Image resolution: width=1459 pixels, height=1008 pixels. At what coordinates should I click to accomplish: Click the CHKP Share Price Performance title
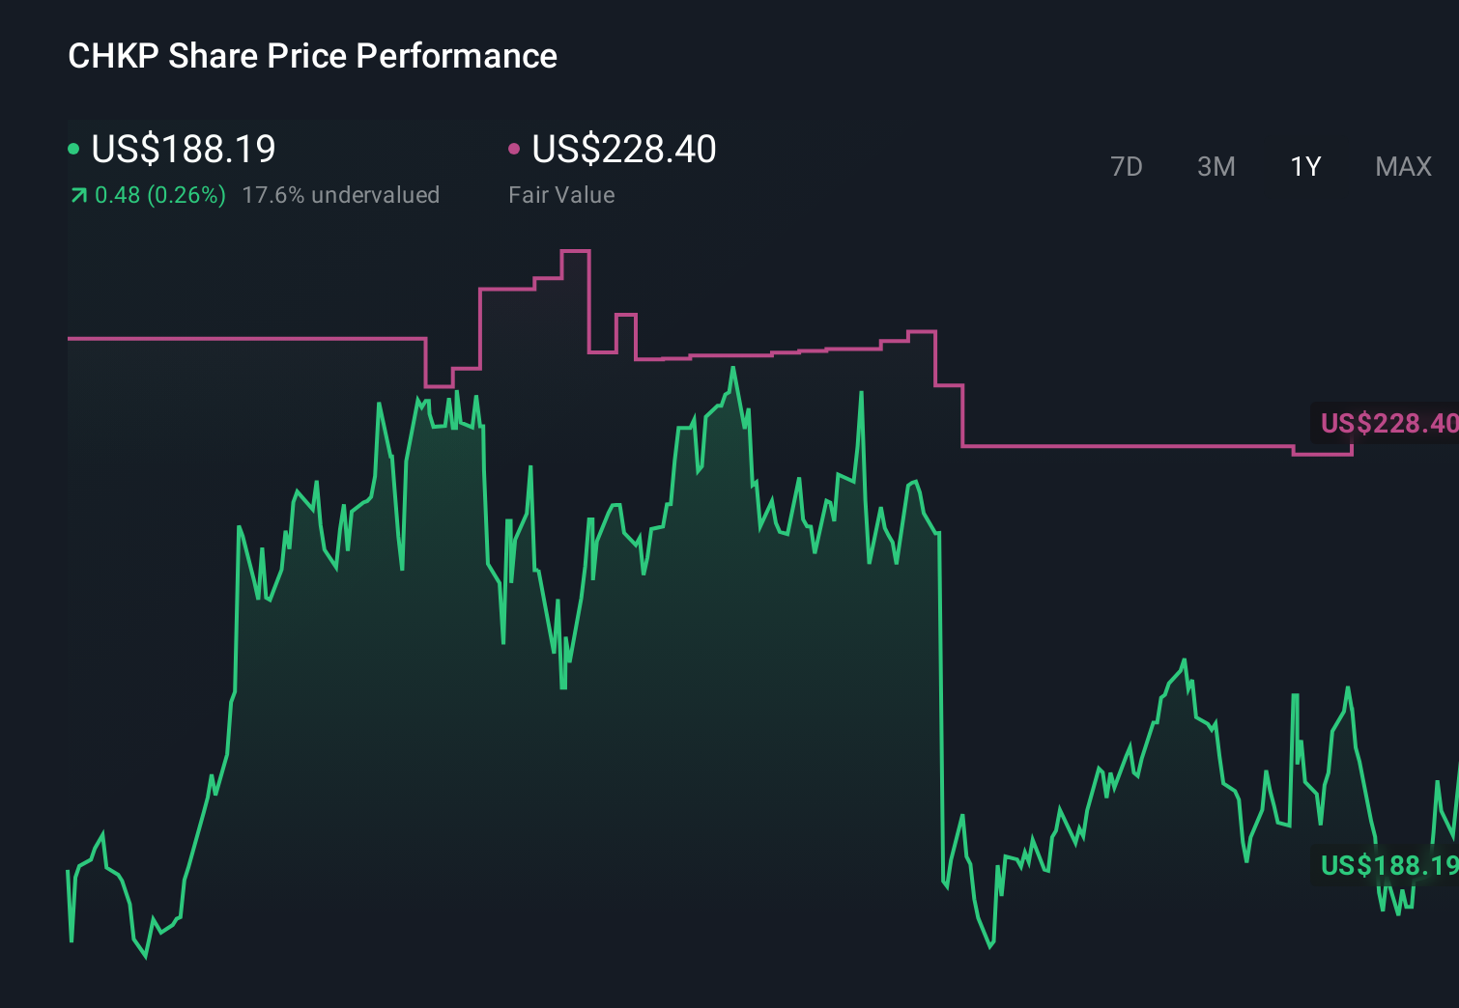tap(311, 56)
